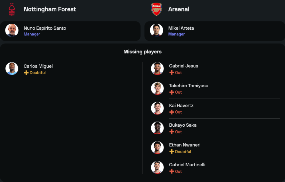Open Nuno Espírito Santo's manager photo
The height and width of the screenshot is (182, 285).
pos(12,30)
